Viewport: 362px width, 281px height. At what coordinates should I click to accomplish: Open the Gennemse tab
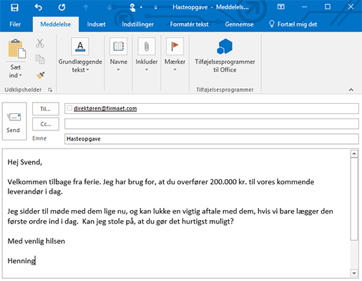click(239, 24)
